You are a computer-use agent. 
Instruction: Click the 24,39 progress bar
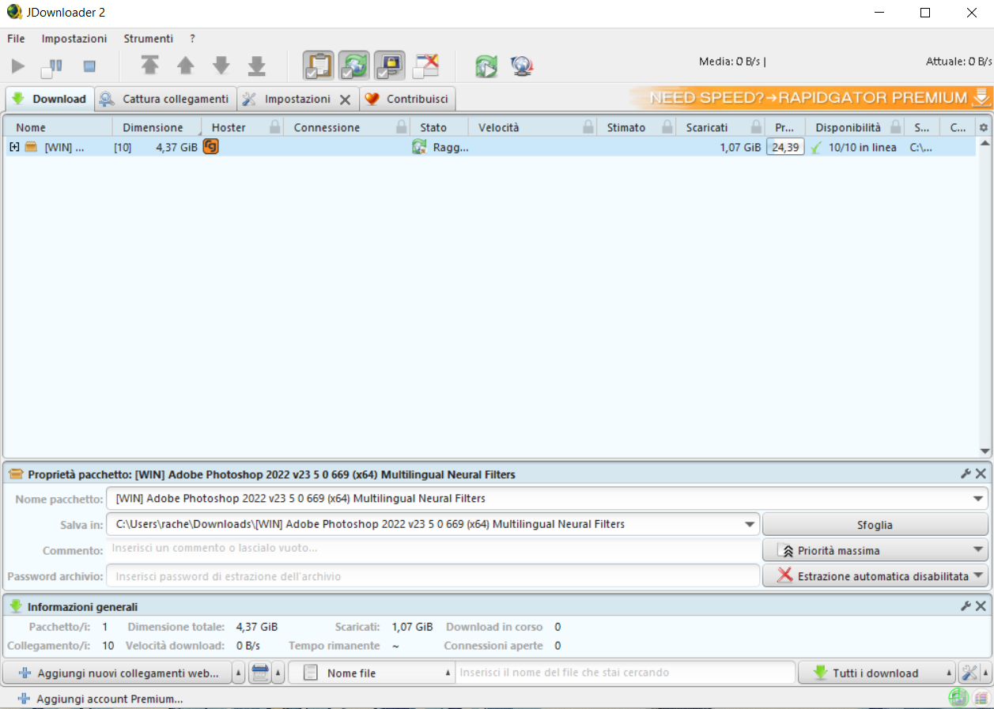click(785, 146)
